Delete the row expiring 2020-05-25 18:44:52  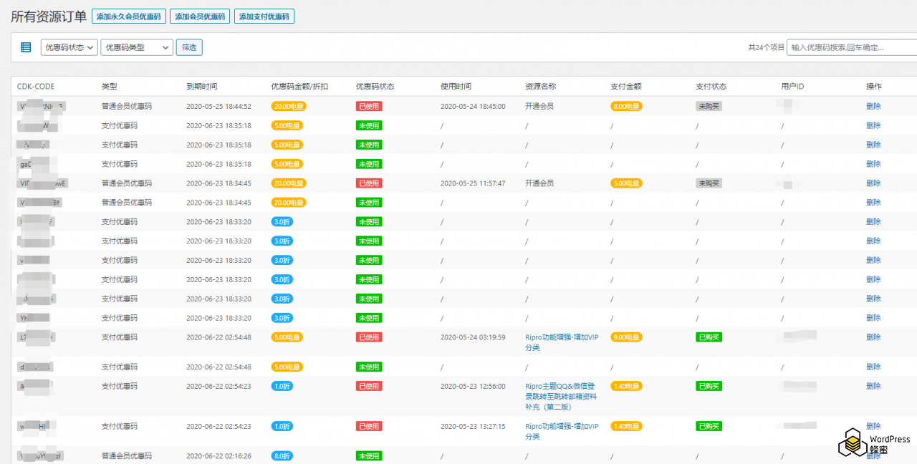coord(873,106)
